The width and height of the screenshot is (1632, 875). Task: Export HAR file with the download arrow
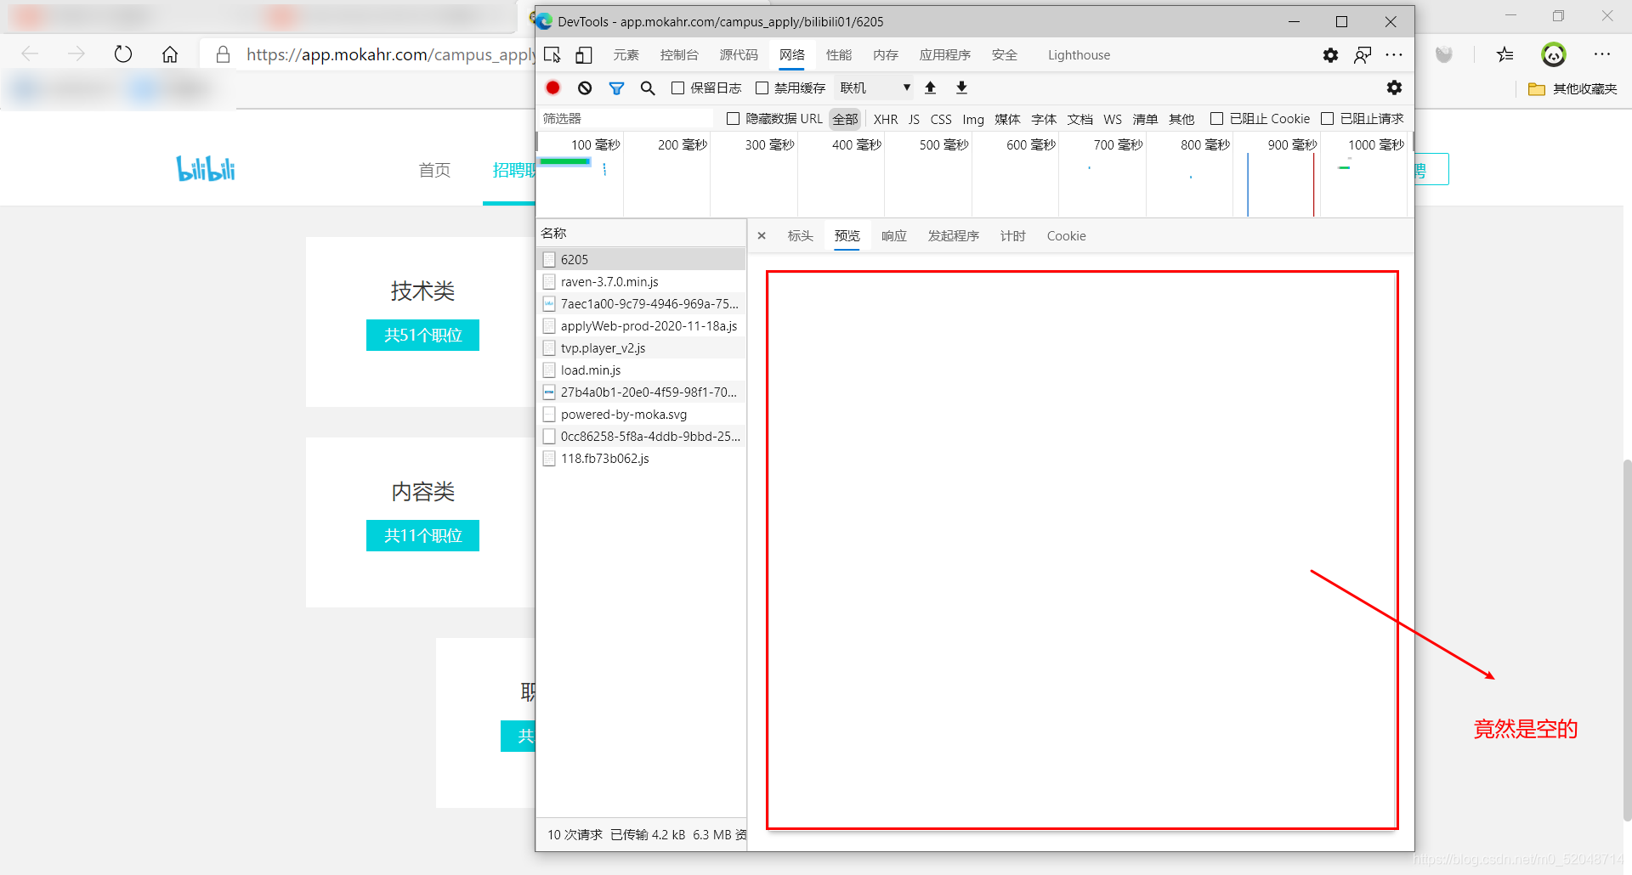(x=961, y=87)
